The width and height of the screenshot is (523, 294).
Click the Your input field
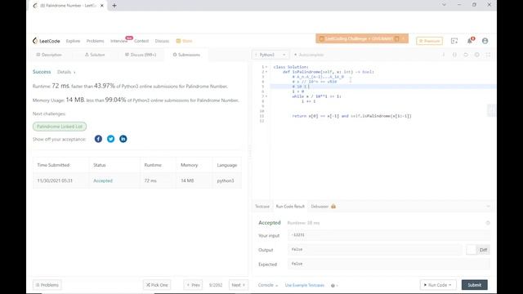[389, 235]
